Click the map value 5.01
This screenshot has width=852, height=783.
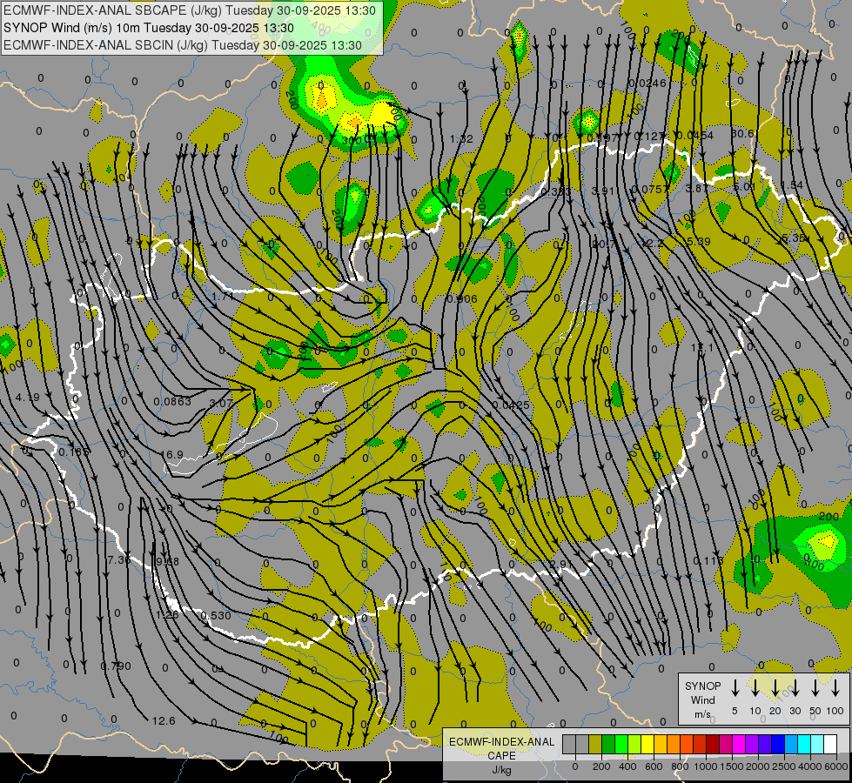point(744,186)
